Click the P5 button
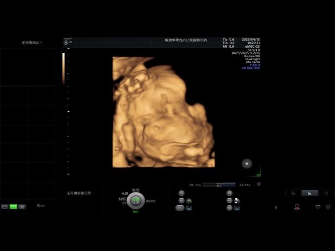335x251 pixels. (181, 193)
